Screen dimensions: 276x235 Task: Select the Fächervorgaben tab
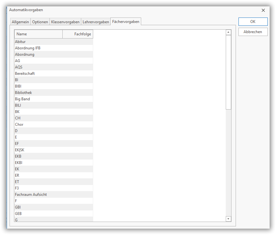(126, 22)
